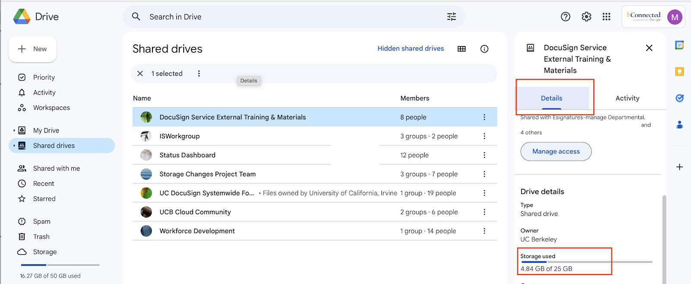
Task: Clear the selection with X icon
Action: tap(140, 74)
